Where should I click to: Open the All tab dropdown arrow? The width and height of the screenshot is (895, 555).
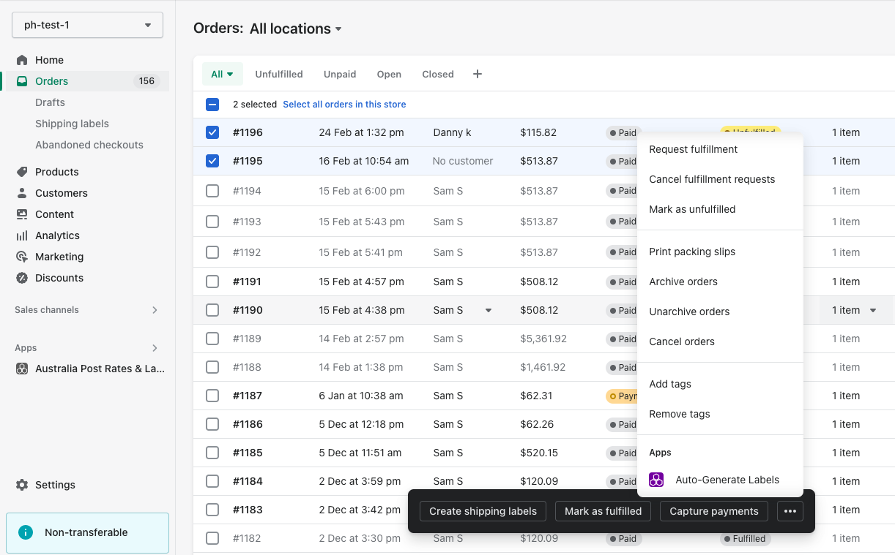click(x=230, y=74)
